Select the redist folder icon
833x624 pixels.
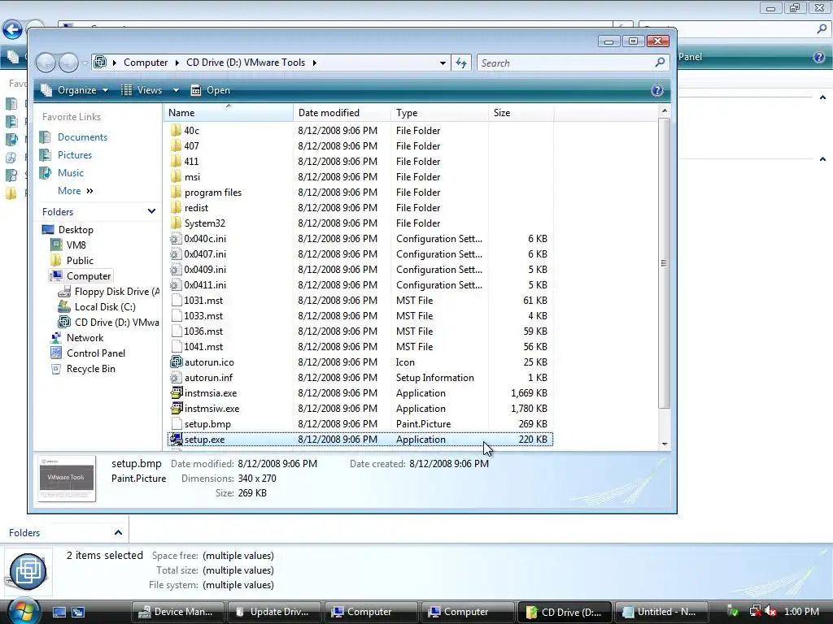[x=176, y=207]
